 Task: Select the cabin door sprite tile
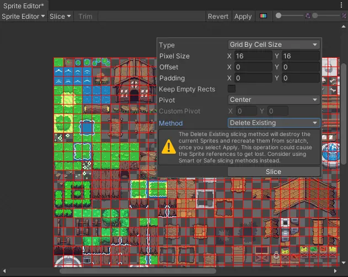(134, 95)
